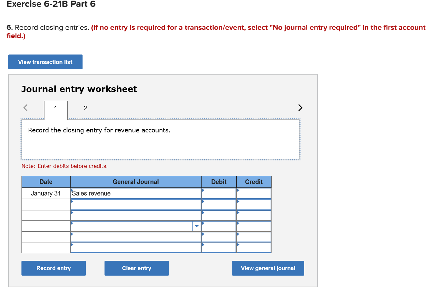The width and height of the screenshot is (428, 290).
Task: Click the Debit cell for Sales revenue
Action: pos(219,193)
